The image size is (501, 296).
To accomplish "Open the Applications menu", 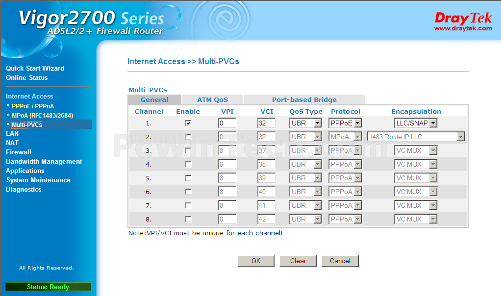I will click(x=25, y=171).
